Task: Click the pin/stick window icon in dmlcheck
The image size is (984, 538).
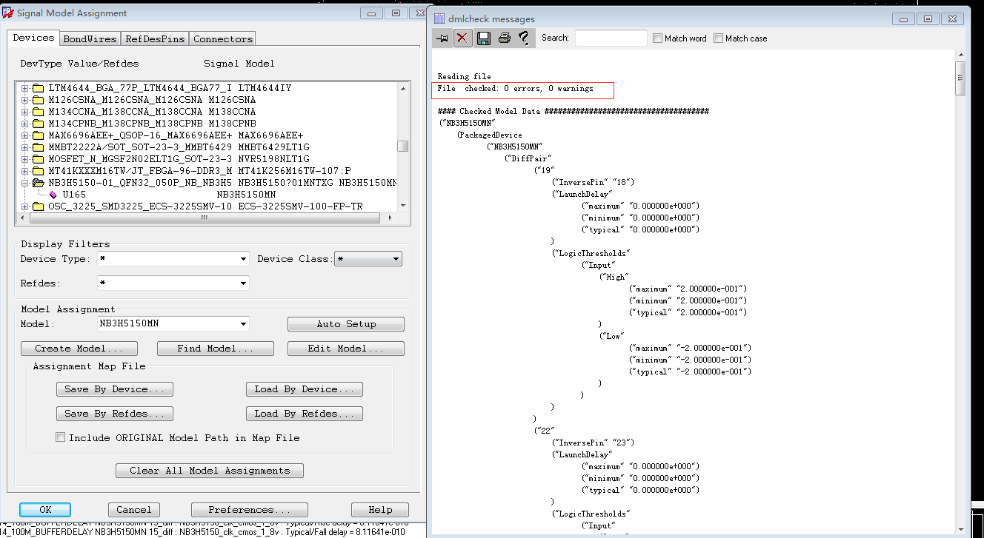Action: (x=442, y=38)
